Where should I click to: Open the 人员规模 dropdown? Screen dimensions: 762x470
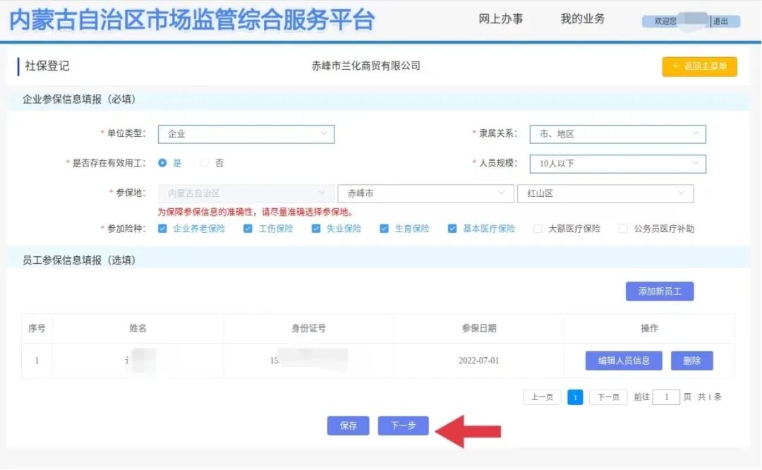(x=617, y=164)
